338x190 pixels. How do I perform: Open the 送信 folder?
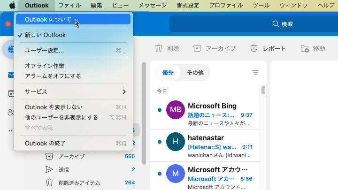pos(90,169)
